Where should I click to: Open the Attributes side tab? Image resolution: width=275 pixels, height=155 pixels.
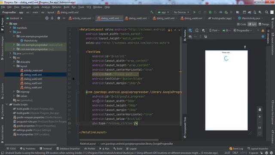point(268,37)
